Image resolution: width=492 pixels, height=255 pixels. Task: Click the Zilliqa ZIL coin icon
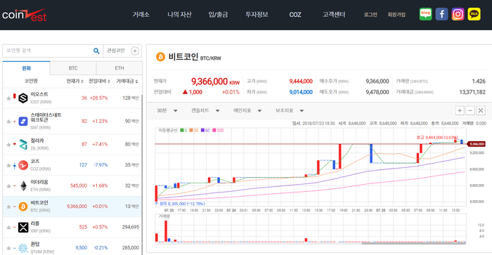click(x=23, y=144)
